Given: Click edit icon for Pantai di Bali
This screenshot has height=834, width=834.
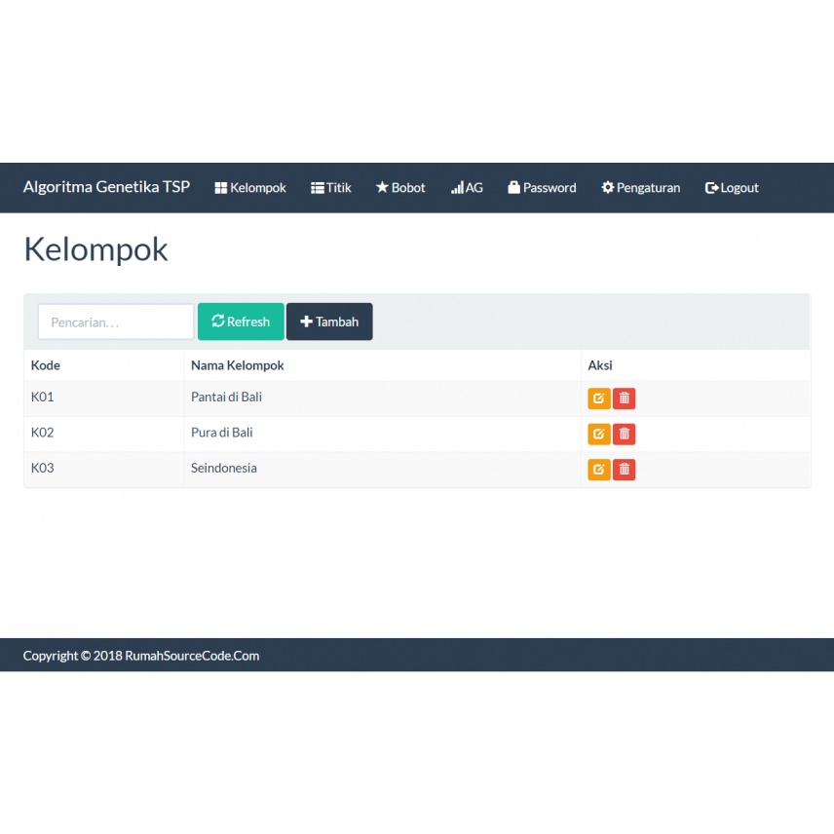Looking at the screenshot, I should pyautogui.click(x=598, y=398).
